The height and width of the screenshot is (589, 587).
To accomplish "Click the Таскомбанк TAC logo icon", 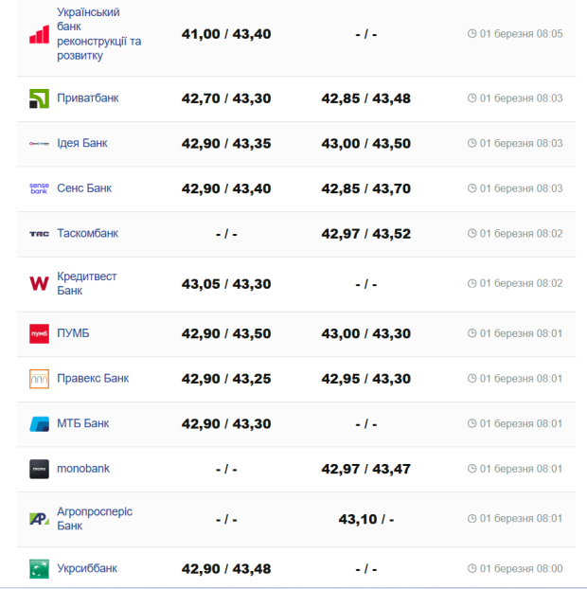I will click(x=39, y=234).
